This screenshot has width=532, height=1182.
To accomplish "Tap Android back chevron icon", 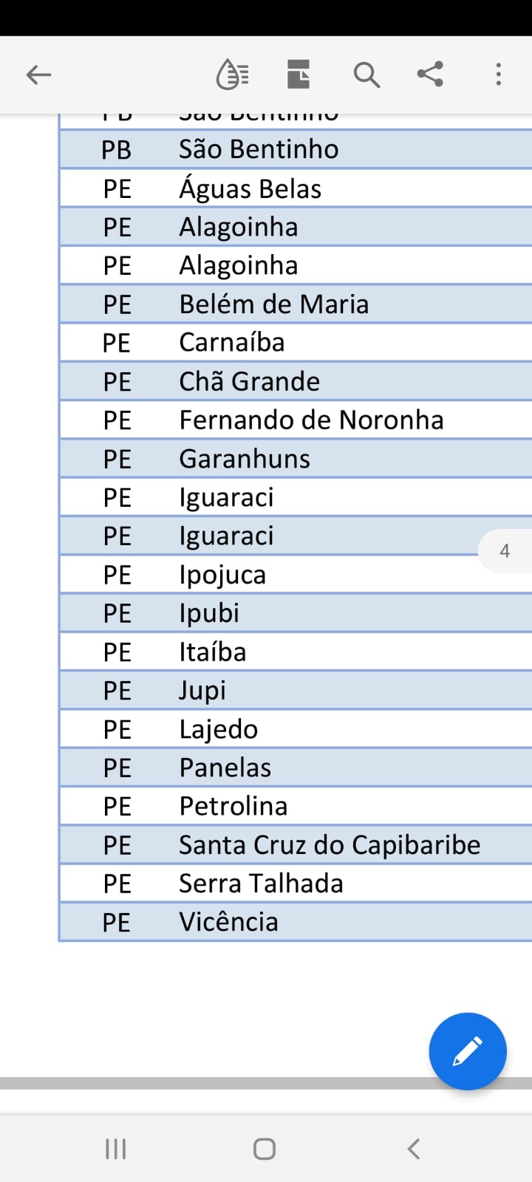I will pyautogui.click(x=414, y=1149).
